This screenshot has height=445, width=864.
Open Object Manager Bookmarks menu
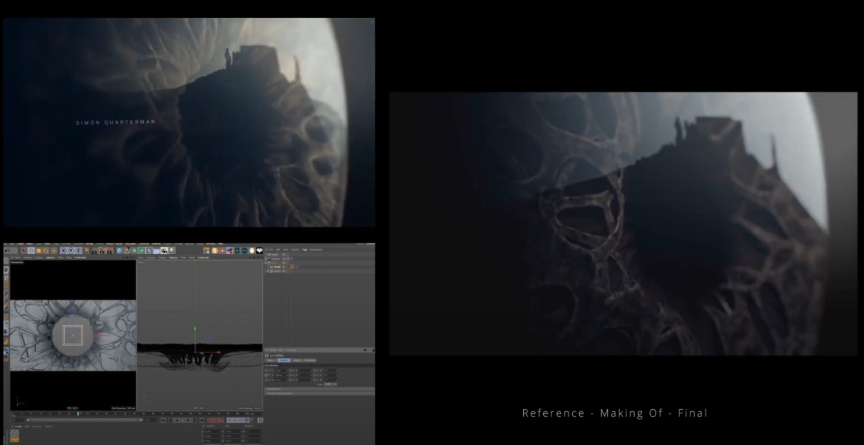tap(316, 249)
